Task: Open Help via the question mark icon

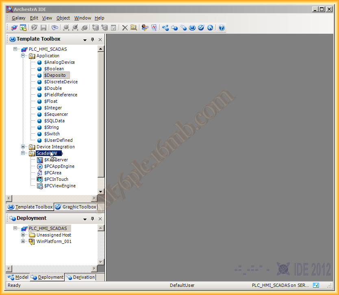Action: pos(222,28)
